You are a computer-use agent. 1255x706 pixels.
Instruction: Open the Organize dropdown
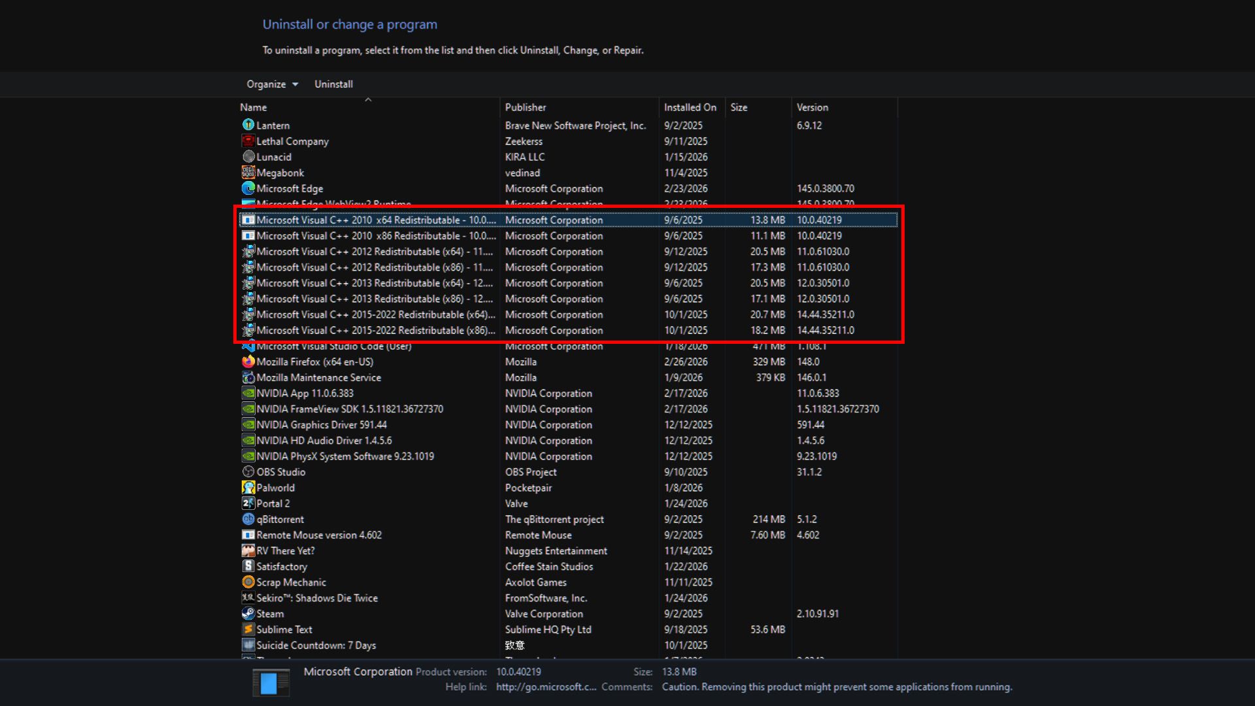[x=272, y=84]
